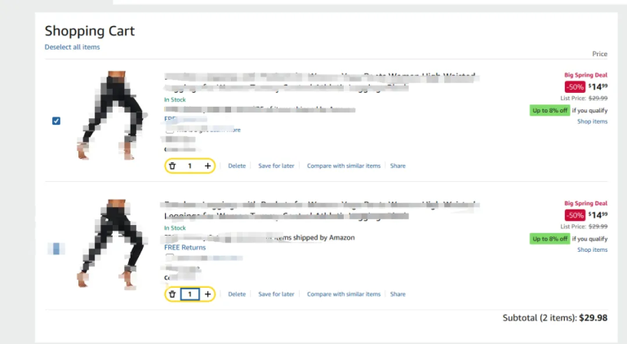
Task: Click the trash icon for the first cart item
Action: point(172,166)
